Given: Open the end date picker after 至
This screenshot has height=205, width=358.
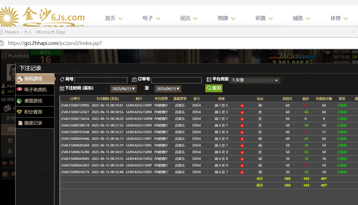Looking at the screenshot, I should tap(168, 89).
